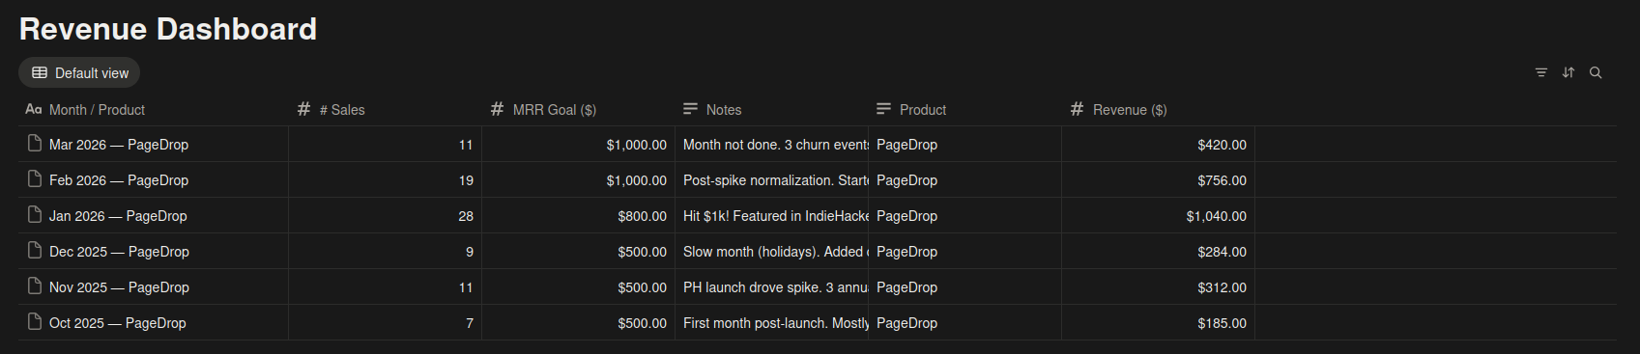Click the page icon for Feb 2026 — PageDrop
The width and height of the screenshot is (1640, 354).
pos(35,179)
